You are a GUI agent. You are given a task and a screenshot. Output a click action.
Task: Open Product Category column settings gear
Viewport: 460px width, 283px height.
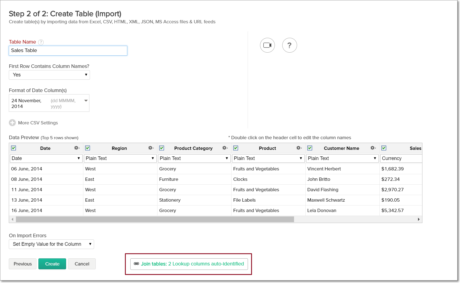click(225, 148)
